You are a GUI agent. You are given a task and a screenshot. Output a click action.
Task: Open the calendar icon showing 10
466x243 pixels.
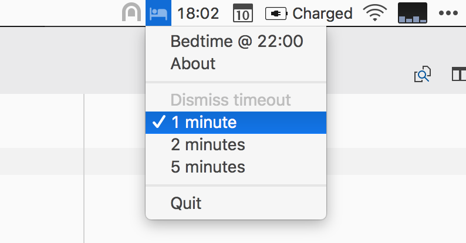[243, 13]
